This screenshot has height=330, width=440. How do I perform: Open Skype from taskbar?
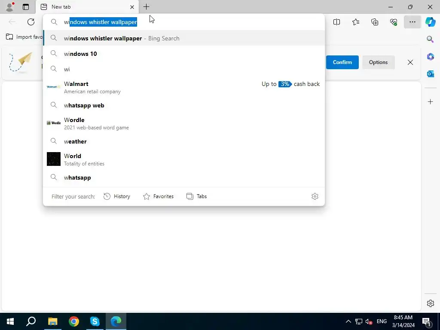click(x=95, y=321)
